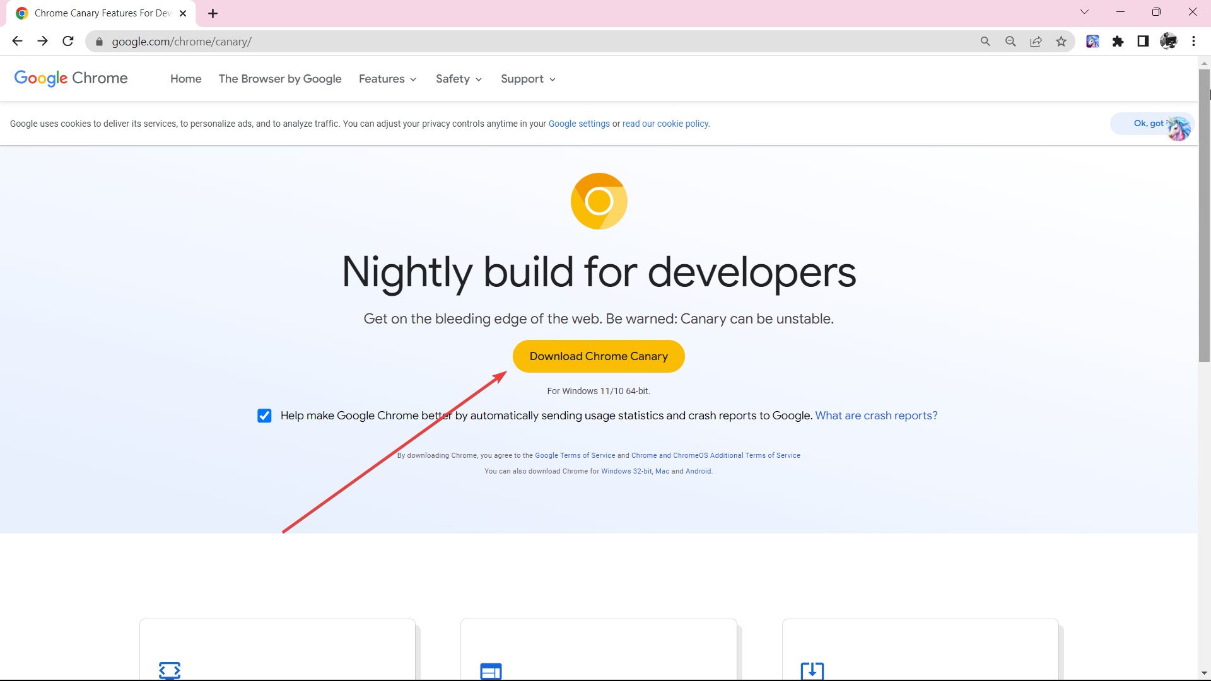View site info lock icon

pos(99,42)
